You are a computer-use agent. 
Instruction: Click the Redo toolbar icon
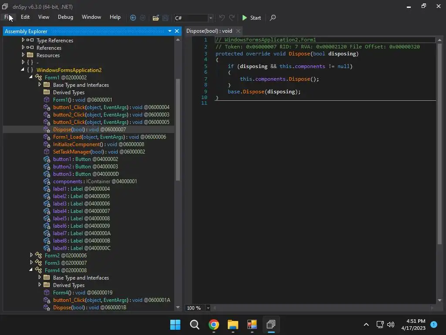[x=232, y=17]
